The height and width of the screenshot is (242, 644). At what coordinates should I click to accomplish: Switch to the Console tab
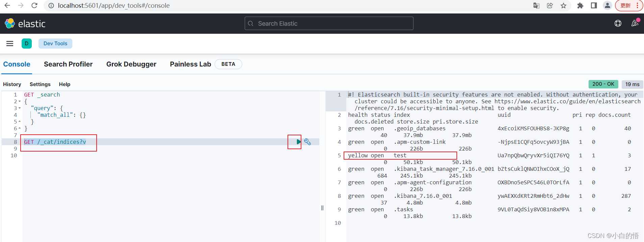tap(17, 64)
